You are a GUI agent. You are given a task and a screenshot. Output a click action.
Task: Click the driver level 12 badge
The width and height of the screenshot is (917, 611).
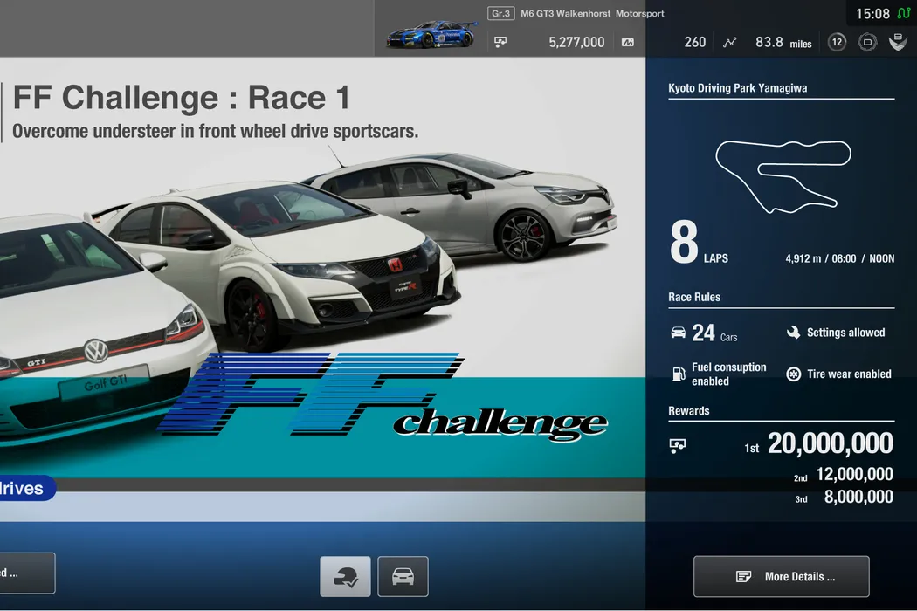[x=837, y=42]
